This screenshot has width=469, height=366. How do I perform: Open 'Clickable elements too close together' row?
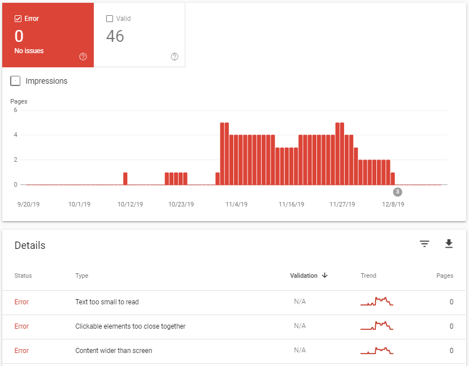coord(234,327)
